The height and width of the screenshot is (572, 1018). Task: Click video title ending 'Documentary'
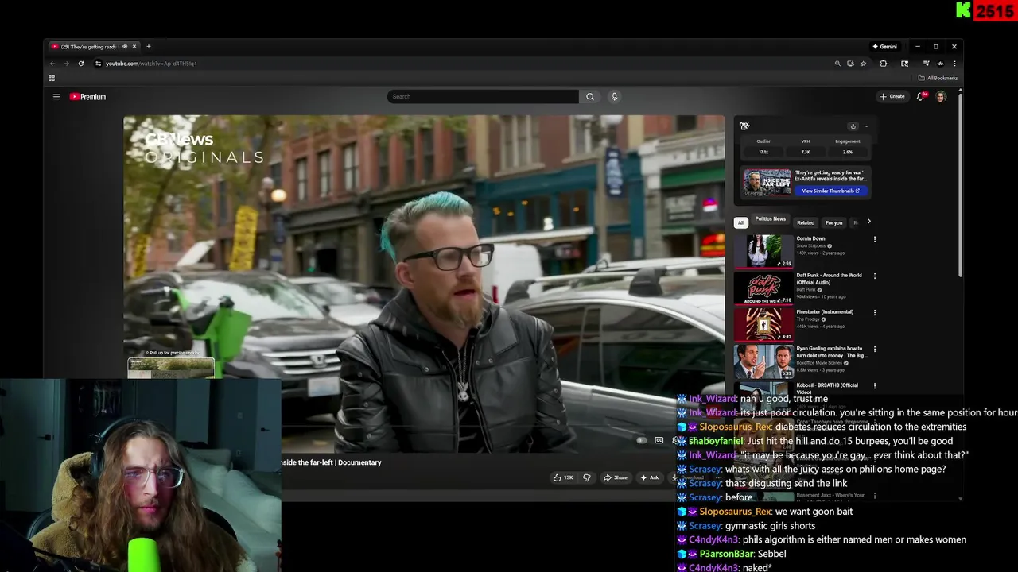tap(331, 462)
